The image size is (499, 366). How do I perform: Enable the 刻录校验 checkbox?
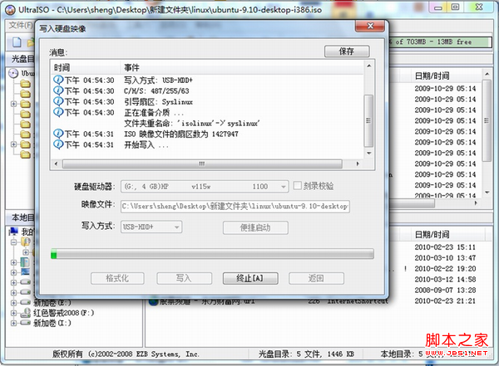pyautogui.click(x=297, y=186)
